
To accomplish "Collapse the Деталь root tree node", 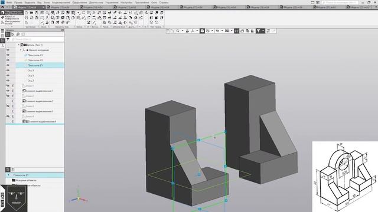I will (18, 45).
